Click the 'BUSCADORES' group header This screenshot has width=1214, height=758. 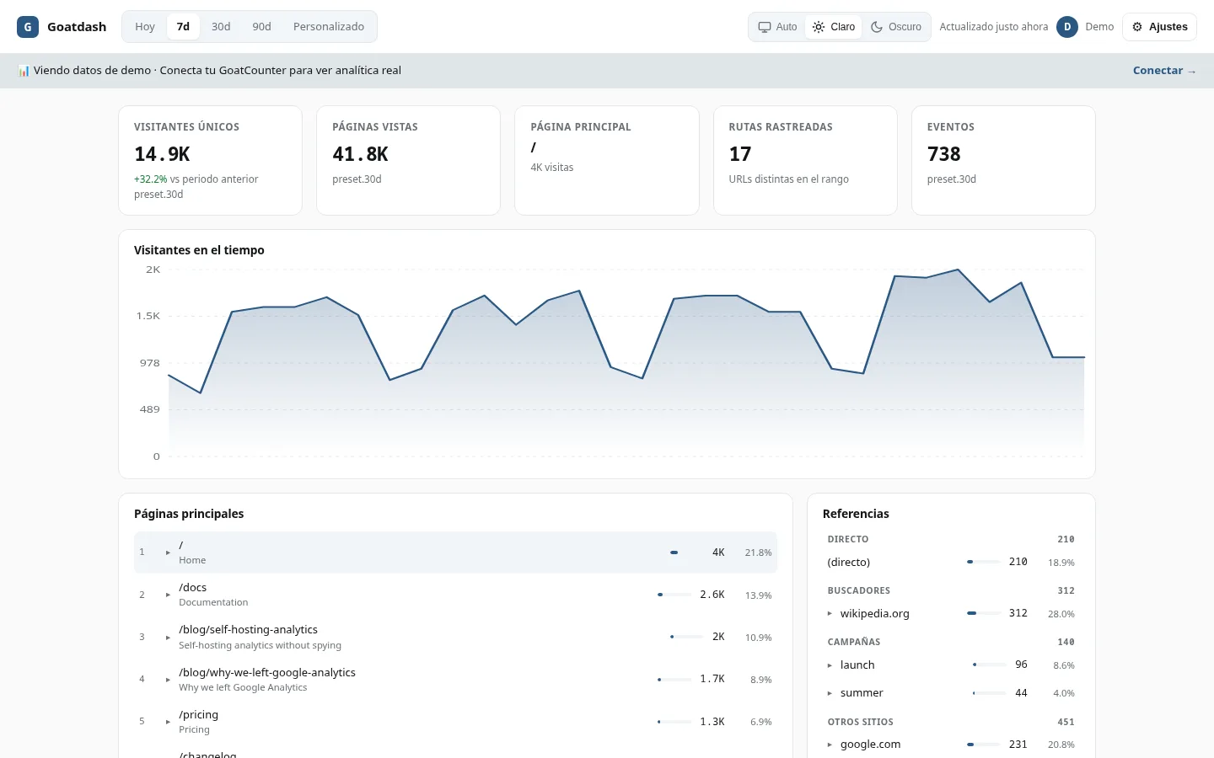(x=859, y=590)
